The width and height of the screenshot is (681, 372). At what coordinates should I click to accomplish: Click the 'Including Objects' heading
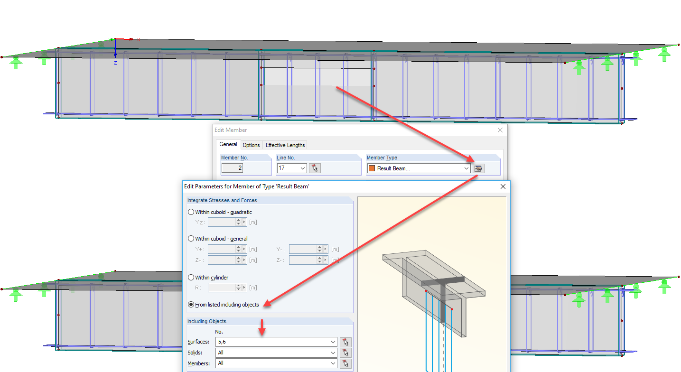pyautogui.click(x=207, y=321)
